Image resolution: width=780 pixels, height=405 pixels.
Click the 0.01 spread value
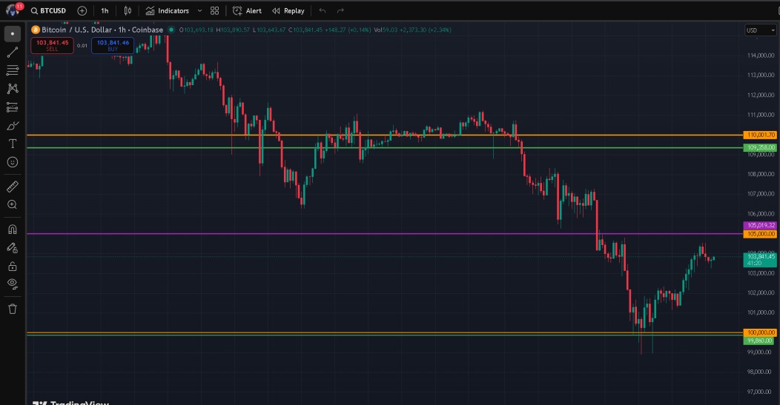coord(82,46)
